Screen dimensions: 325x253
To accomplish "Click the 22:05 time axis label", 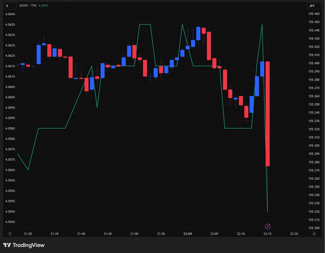I will (214, 234).
